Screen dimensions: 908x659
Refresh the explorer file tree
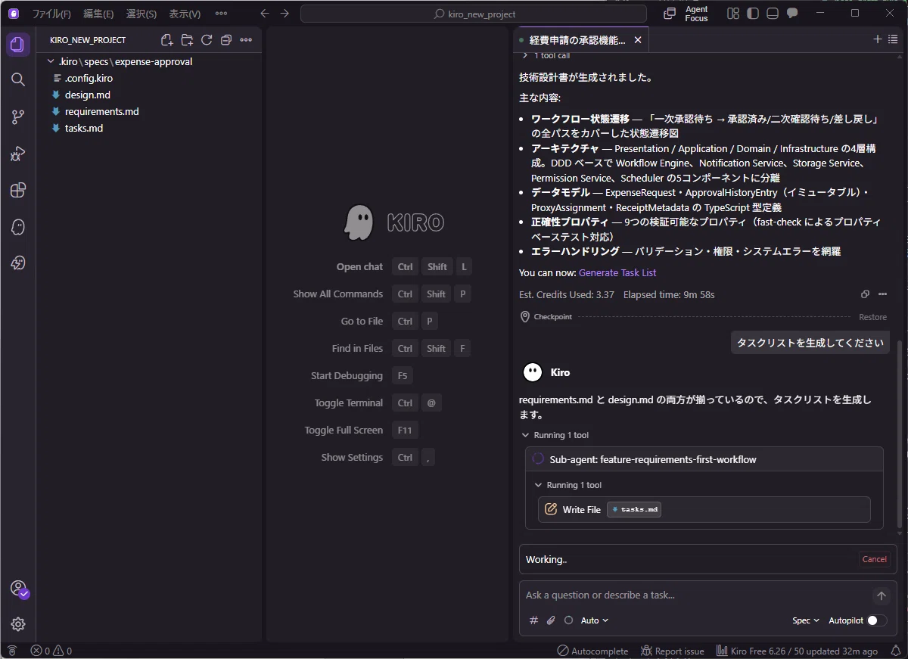click(x=207, y=40)
